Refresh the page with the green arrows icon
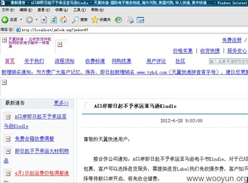The width and height of the screenshot is (248, 183). point(54,20)
